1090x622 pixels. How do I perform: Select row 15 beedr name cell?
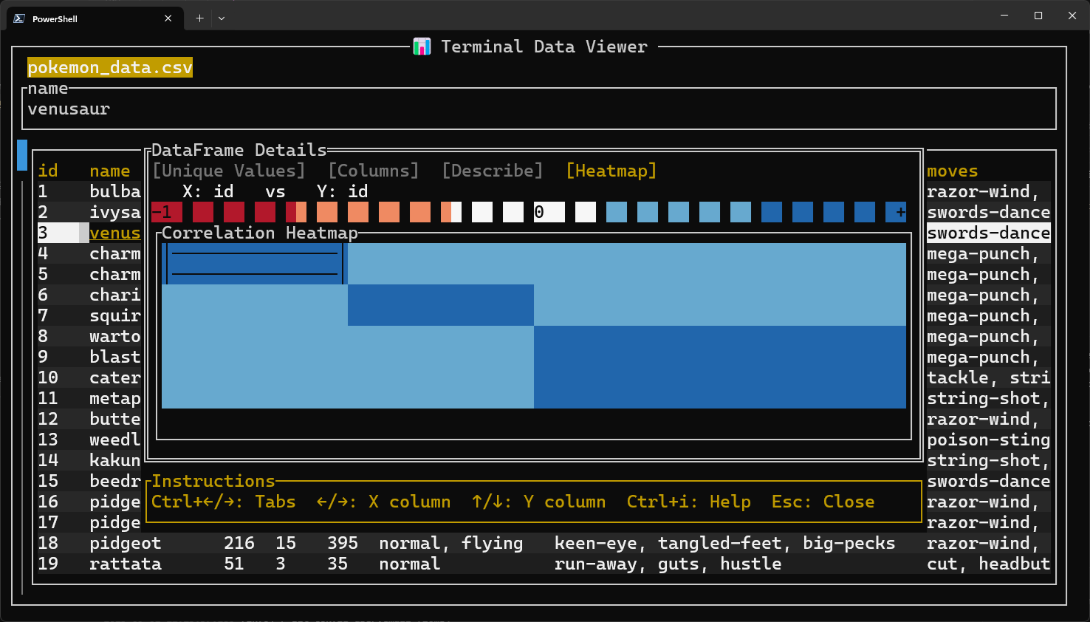[115, 481]
